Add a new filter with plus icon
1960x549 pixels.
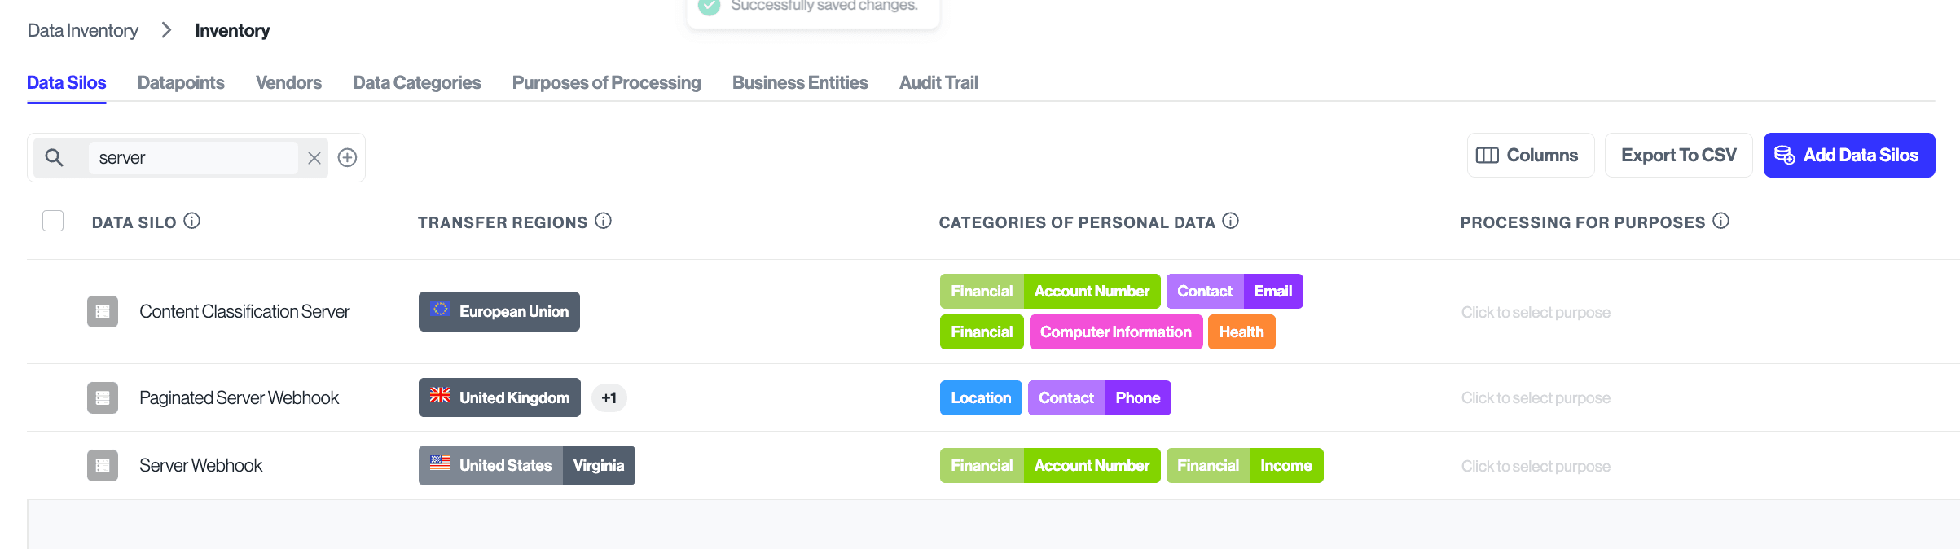[x=347, y=158]
